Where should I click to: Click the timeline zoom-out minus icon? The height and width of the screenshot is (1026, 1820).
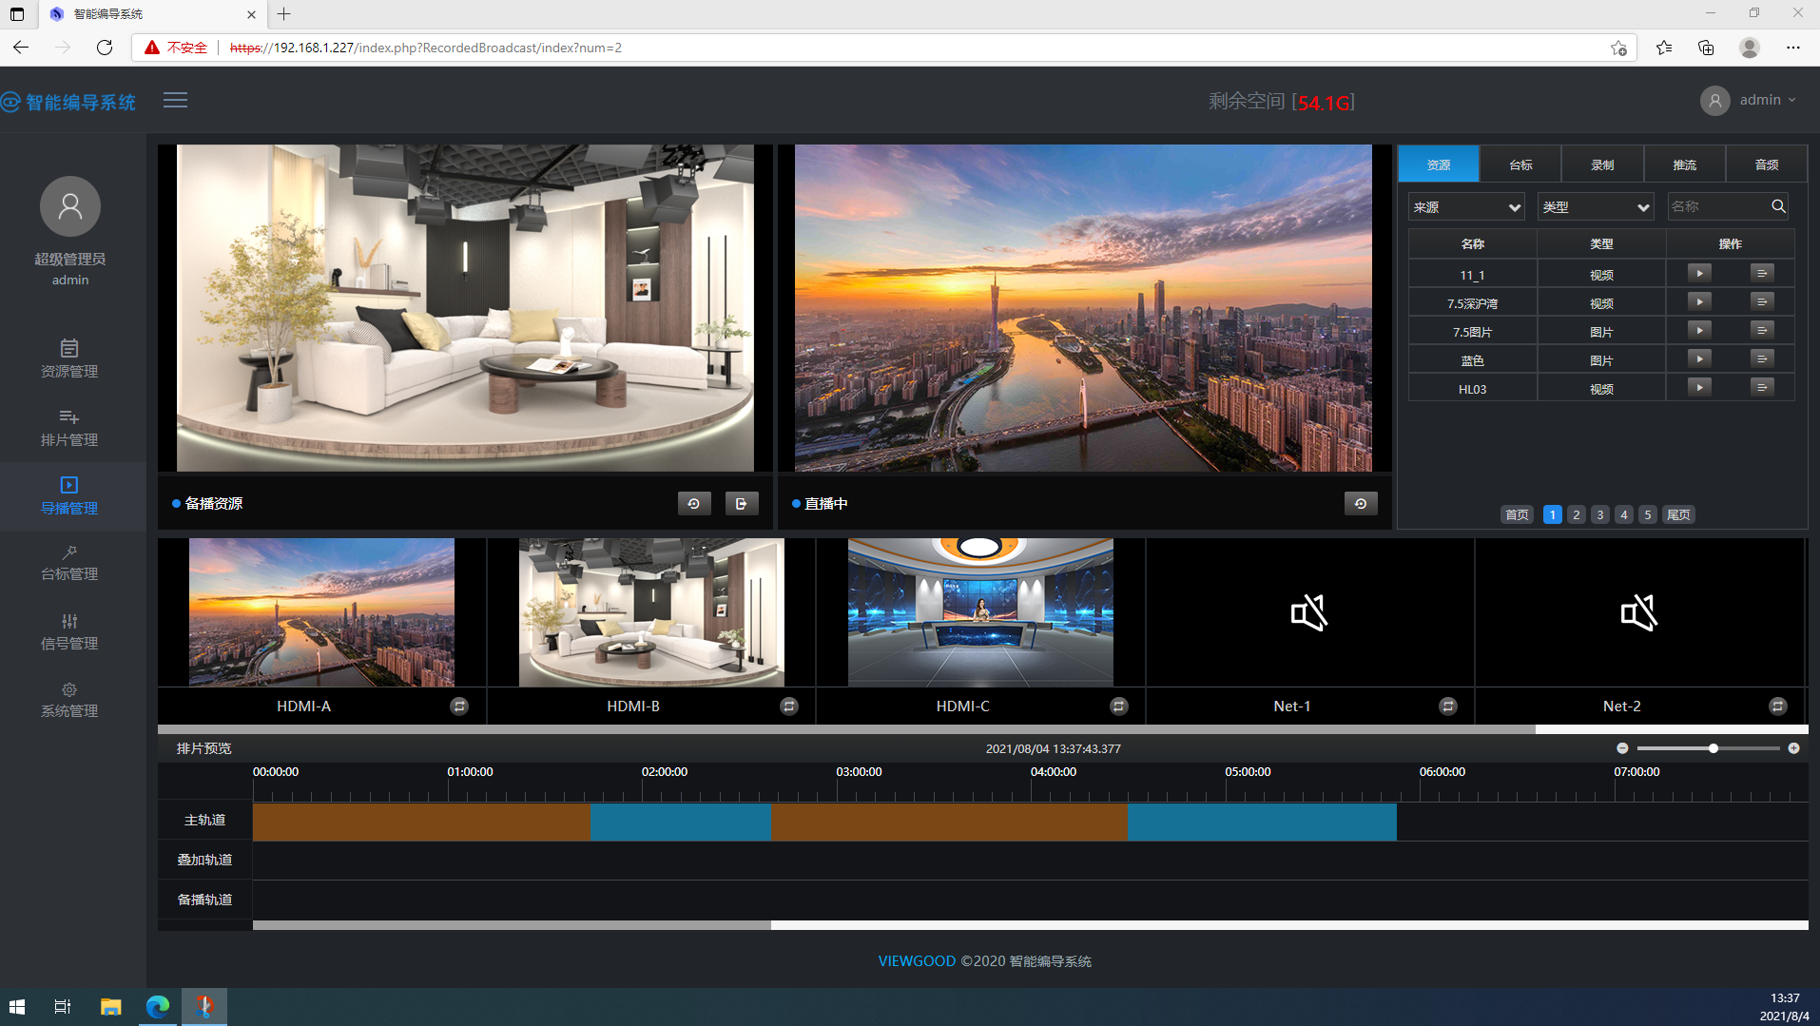pos(1622,748)
